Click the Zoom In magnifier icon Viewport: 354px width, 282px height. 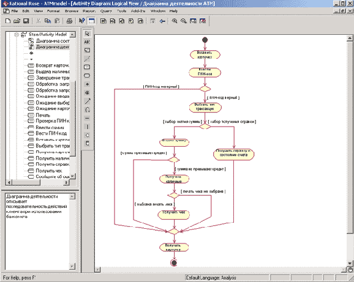pos(175,21)
